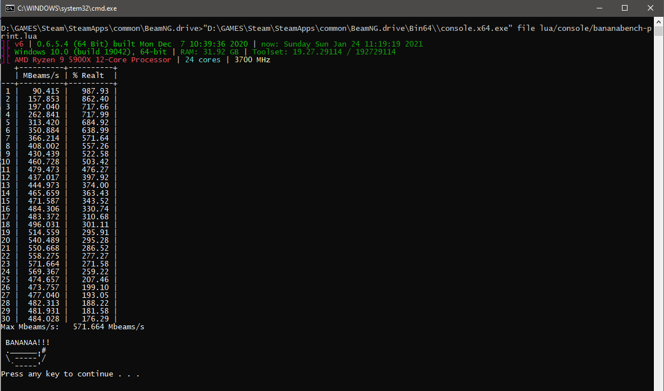Minimize the cmd.exe window
This screenshot has height=391, width=664.
[599, 8]
